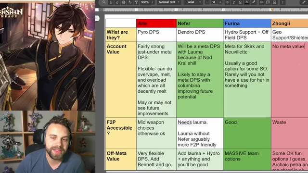Screen dimensions: 308x173
Task: Increase font size with plus button
Action: click(220, 2)
